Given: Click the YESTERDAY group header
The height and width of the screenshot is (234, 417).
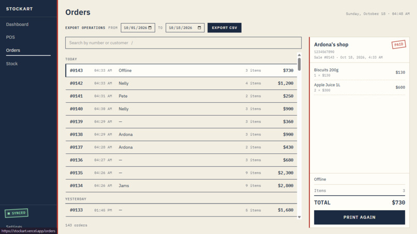Looking at the screenshot, I should point(76,199).
